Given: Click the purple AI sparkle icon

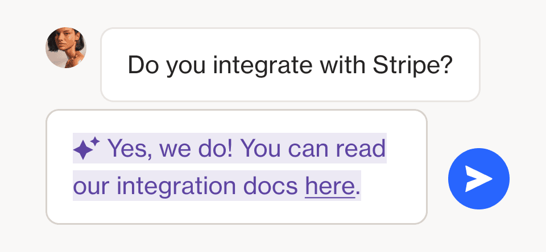Looking at the screenshot, I should [86, 148].
